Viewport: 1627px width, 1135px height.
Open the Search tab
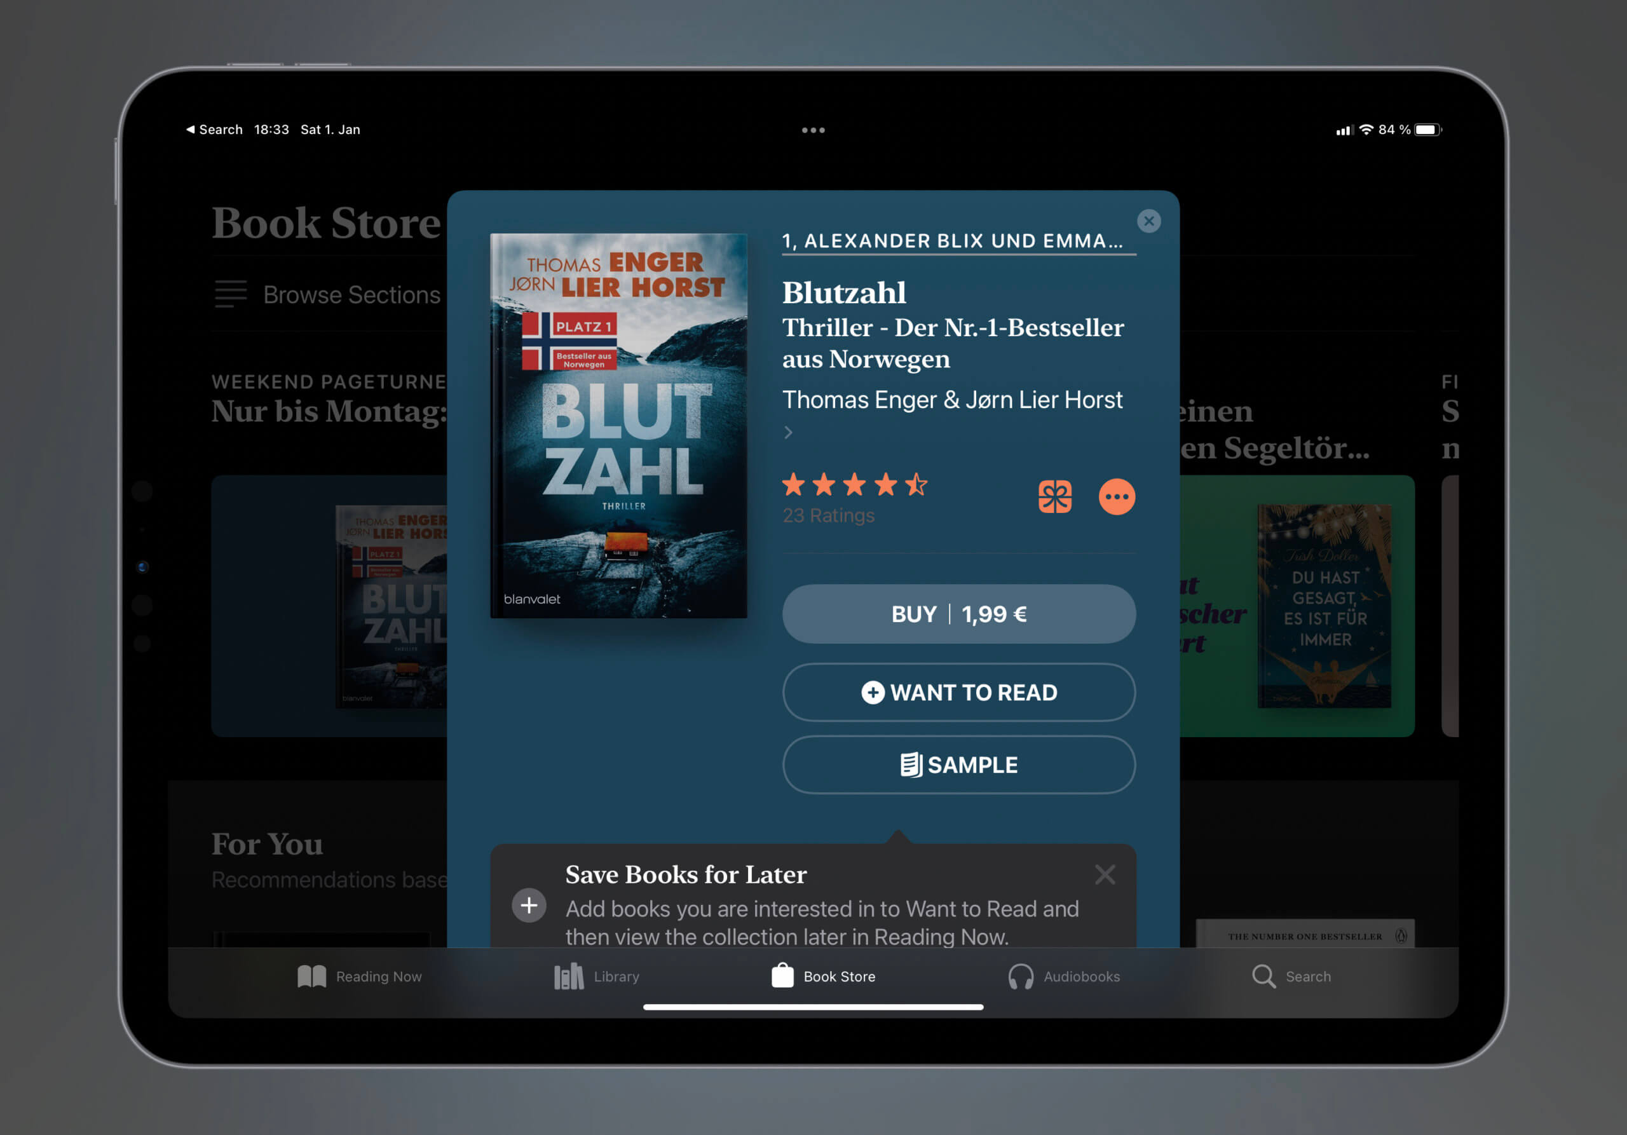(1291, 976)
